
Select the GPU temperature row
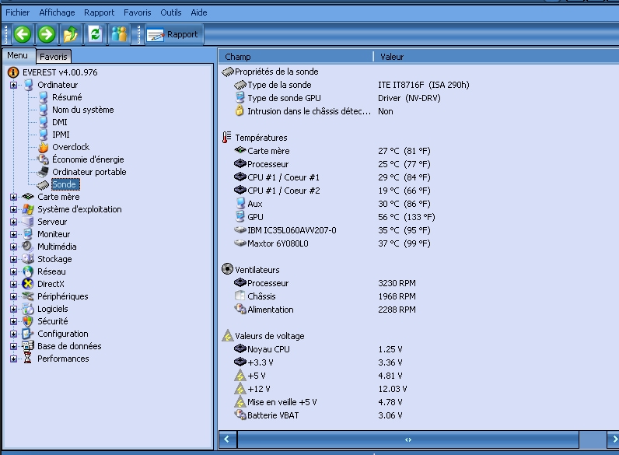point(255,217)
